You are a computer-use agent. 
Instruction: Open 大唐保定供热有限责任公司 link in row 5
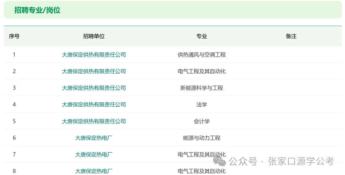pos(94,121)
